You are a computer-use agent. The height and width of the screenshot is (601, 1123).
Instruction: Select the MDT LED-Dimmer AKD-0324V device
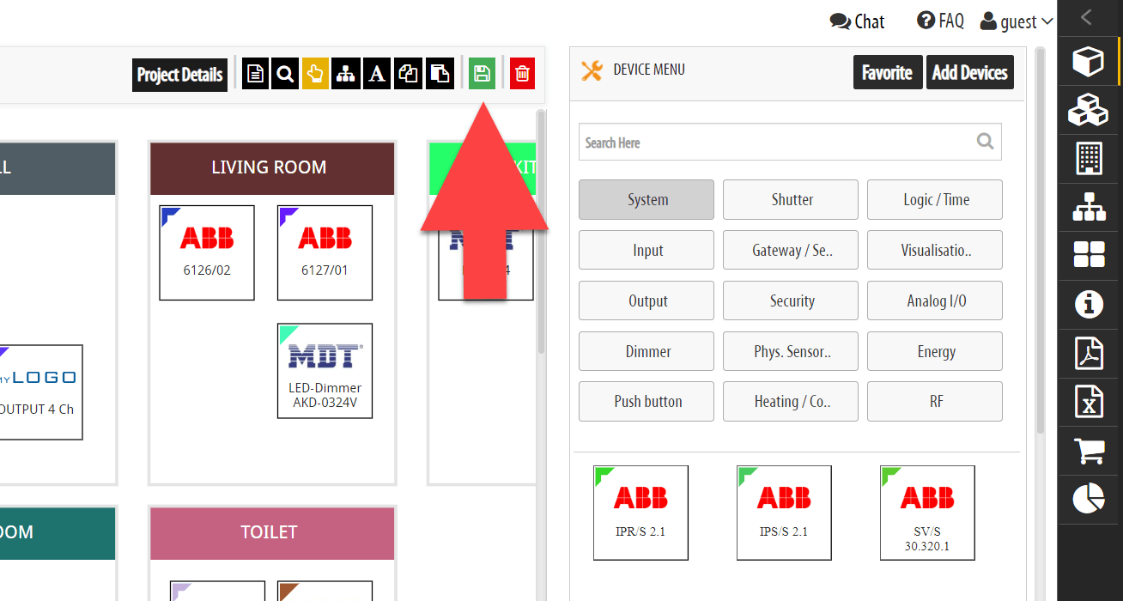(x=325, y=371)
